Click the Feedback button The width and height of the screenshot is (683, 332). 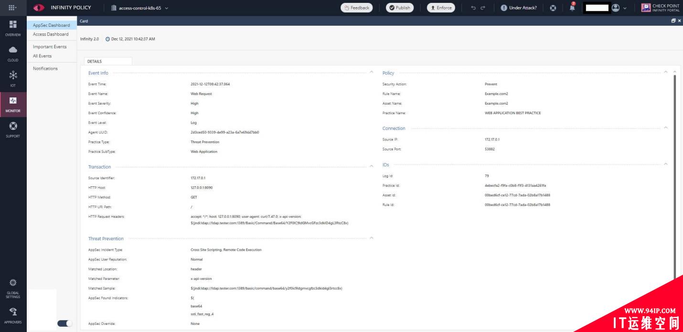[x=357, y=8]
